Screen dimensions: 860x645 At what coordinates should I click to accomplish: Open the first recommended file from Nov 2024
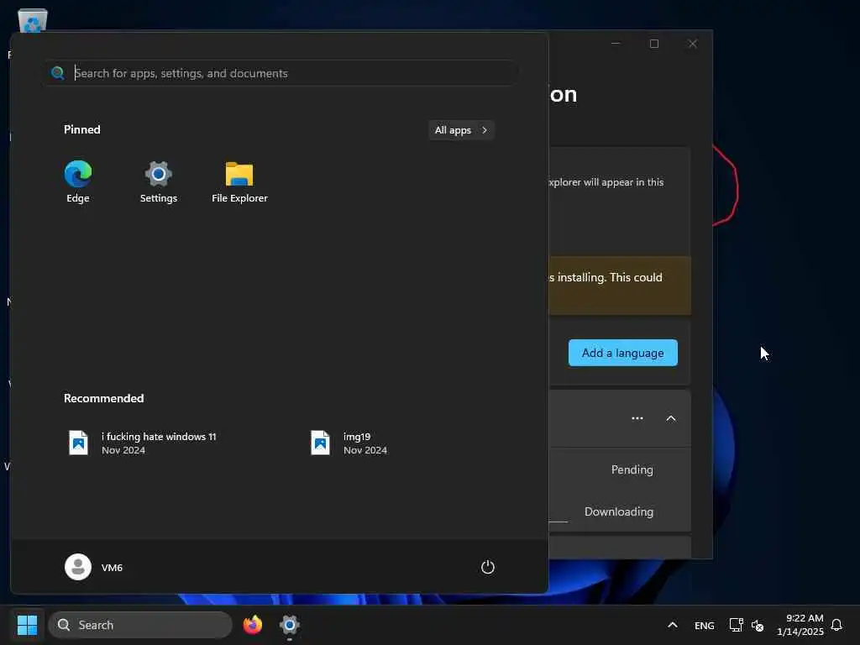143,443
